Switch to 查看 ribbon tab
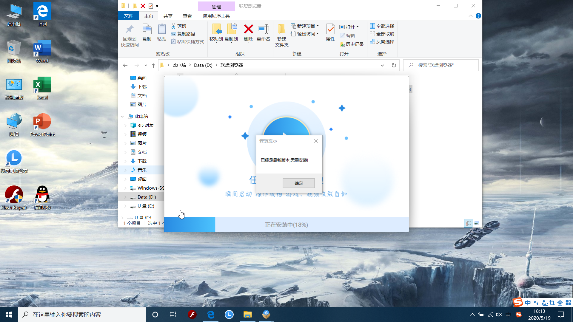Viewport: 573px width, 322px height. pos(187,16)
